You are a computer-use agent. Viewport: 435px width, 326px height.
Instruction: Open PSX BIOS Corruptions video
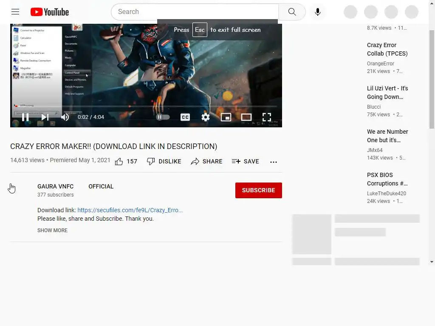click(x=387, y=179)
